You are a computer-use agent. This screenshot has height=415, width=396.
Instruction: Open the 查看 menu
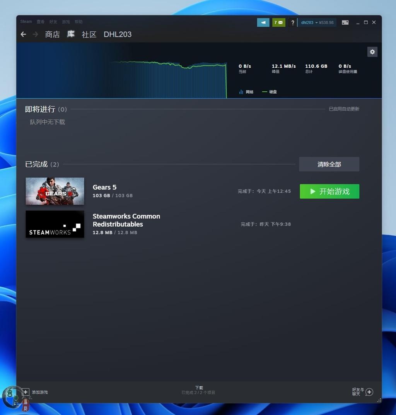pyautogui.click(x=41, y=22)
